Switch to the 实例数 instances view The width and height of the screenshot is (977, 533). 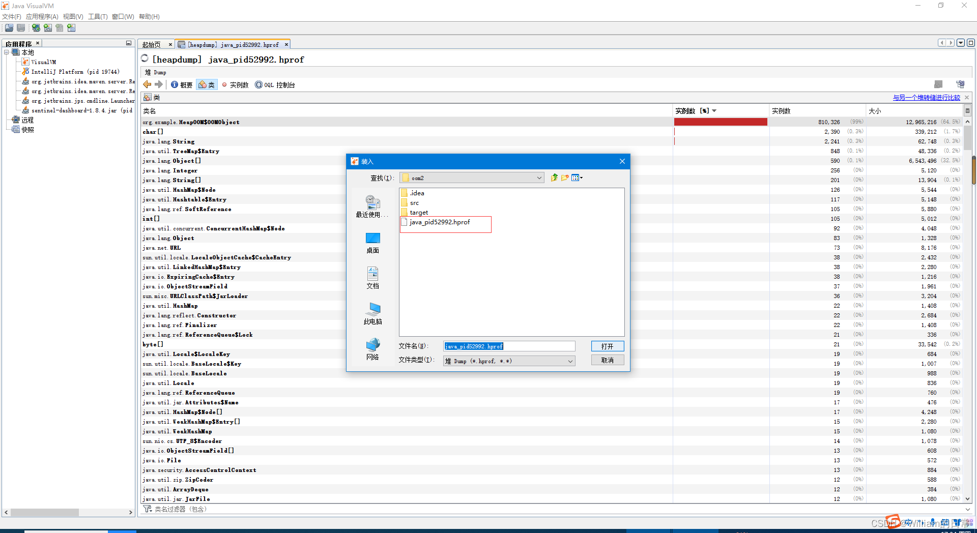tap(235, 85)
